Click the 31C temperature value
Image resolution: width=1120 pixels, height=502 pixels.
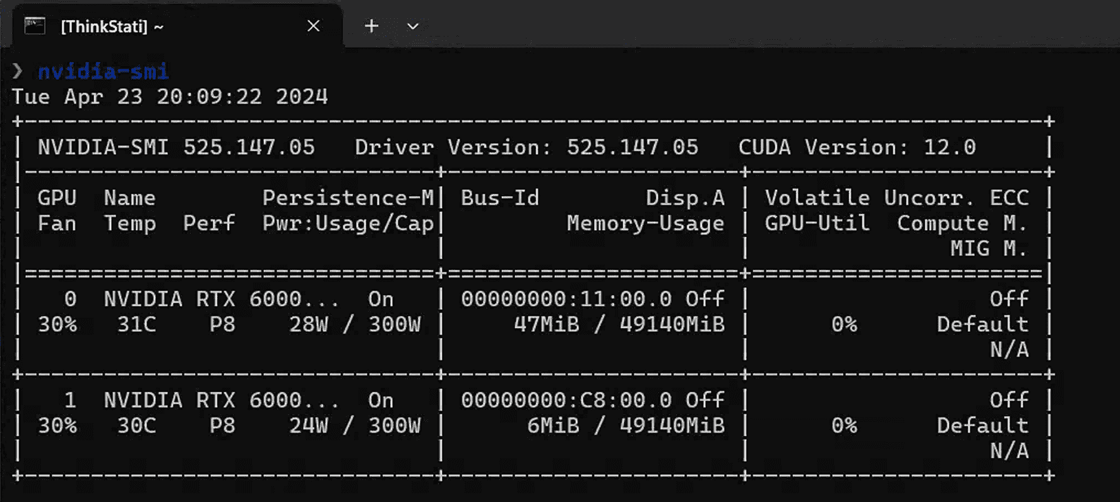click(x=136, y=324)
